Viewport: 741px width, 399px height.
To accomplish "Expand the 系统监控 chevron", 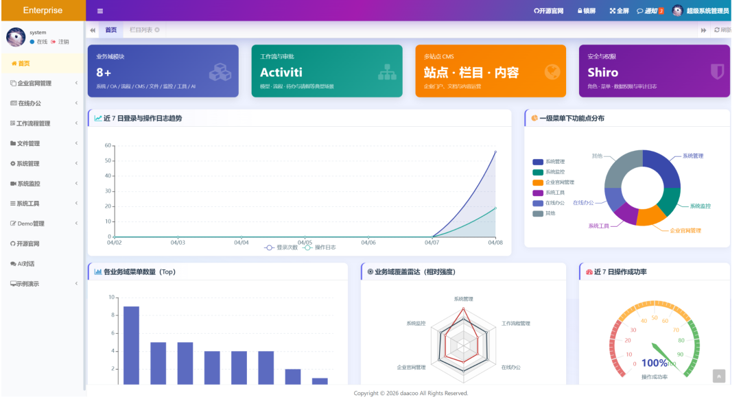I will tap(77, 183).
